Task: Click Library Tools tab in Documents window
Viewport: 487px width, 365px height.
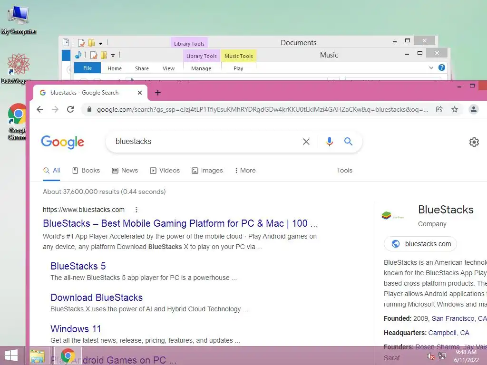Action: [189, 43]
